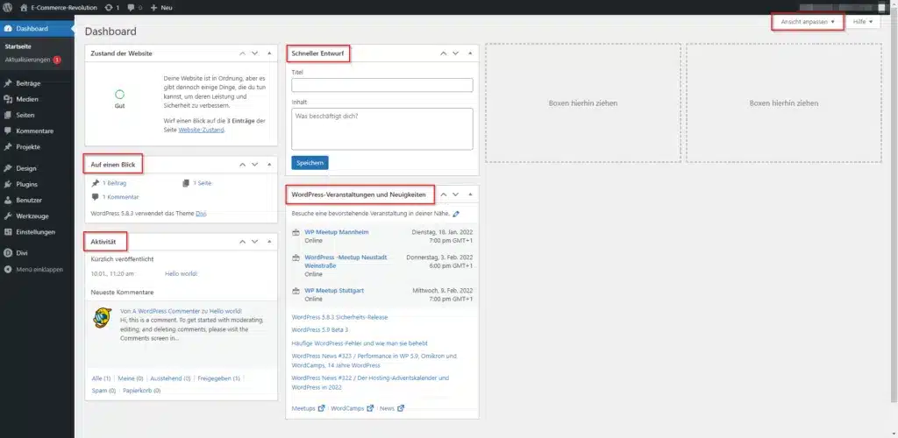Move WordPress-Veranstaltungen box down
This screenshot has width=898, height=438.
point(456,194)
